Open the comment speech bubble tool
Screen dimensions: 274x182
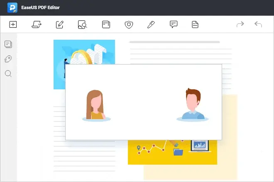click(x=174, y=25)
